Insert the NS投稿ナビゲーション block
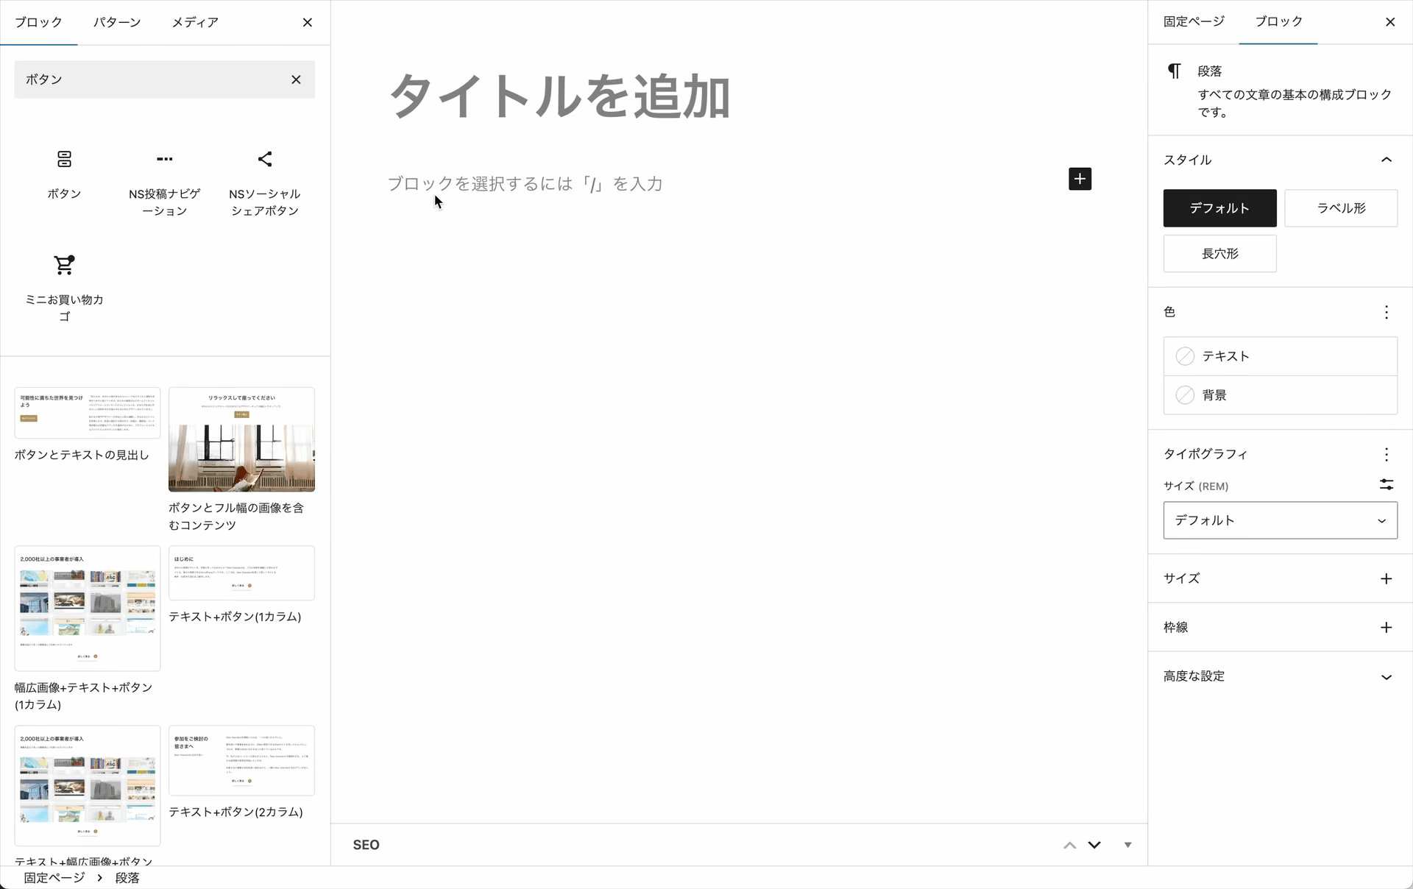The image size is (1413, 889). [164, 177]
